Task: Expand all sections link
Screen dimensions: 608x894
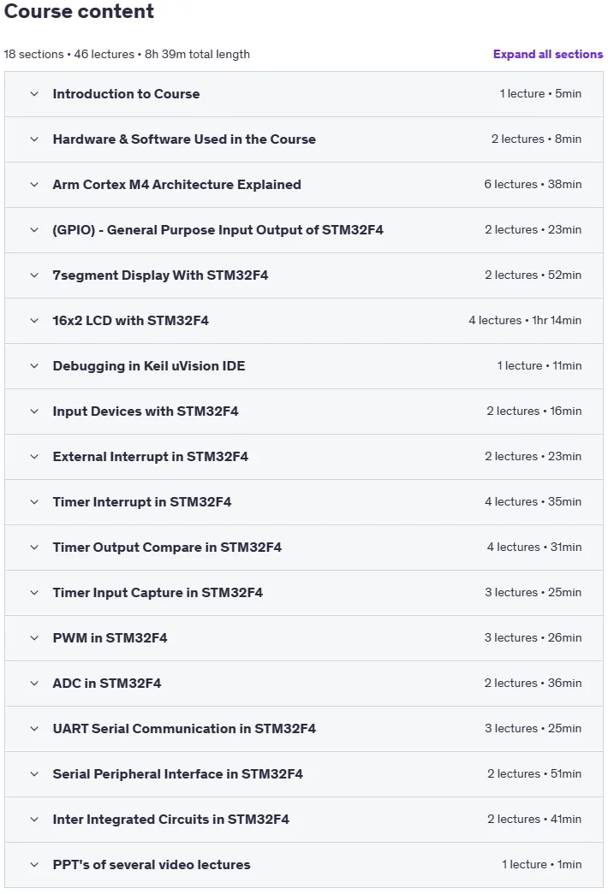Action: (x=547, y=54)
